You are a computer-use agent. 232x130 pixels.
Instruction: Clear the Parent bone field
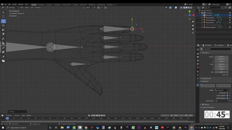click(x=227, y=90)
